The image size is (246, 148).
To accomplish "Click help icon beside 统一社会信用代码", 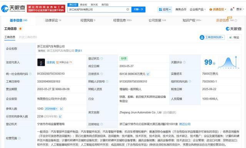I will 30,74.
